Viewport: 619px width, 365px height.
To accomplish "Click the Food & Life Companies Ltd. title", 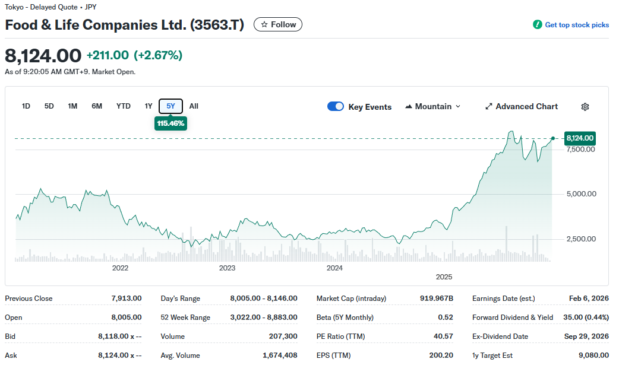I will 124,25.
